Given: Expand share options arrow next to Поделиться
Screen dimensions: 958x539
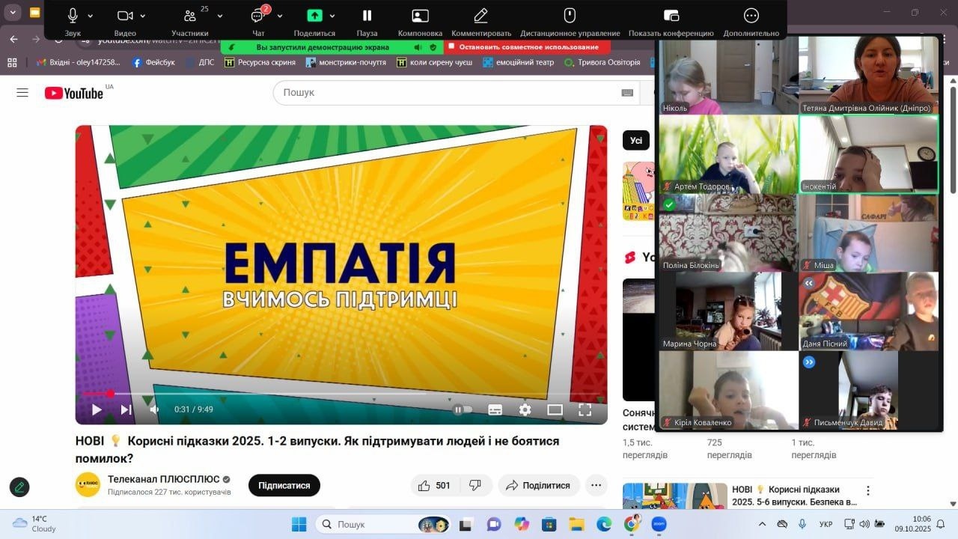Looking at the screenshot, I should pos(332,16).
